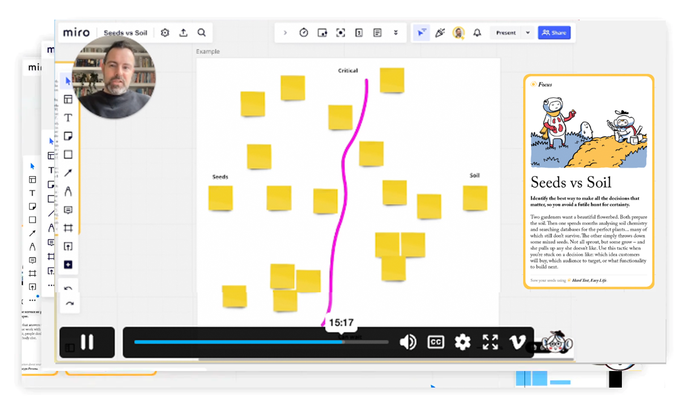Expand collapsed toolbar with right chevron
Viewport: 676px width, 408px height.
(285, 33)
